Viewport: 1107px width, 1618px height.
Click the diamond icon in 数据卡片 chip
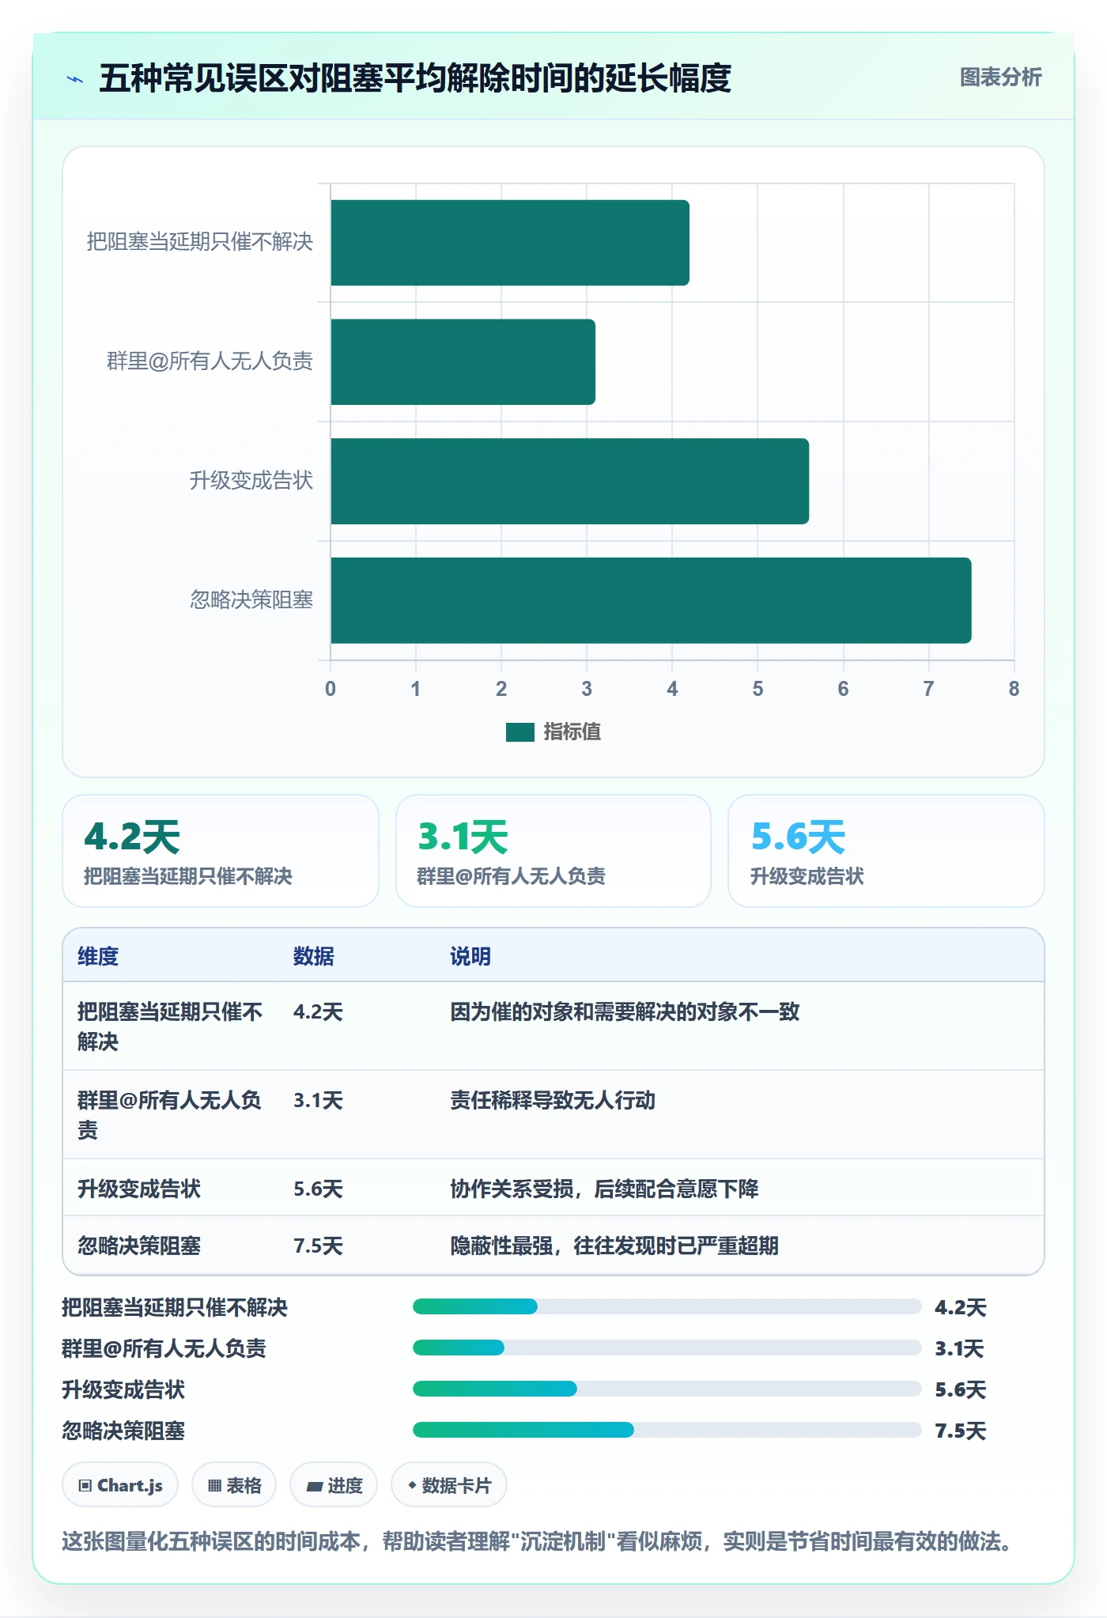tap(412, 1486)
